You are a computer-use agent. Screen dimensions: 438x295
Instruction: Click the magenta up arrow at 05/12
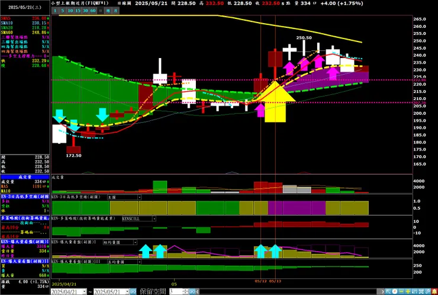point(260,110)
